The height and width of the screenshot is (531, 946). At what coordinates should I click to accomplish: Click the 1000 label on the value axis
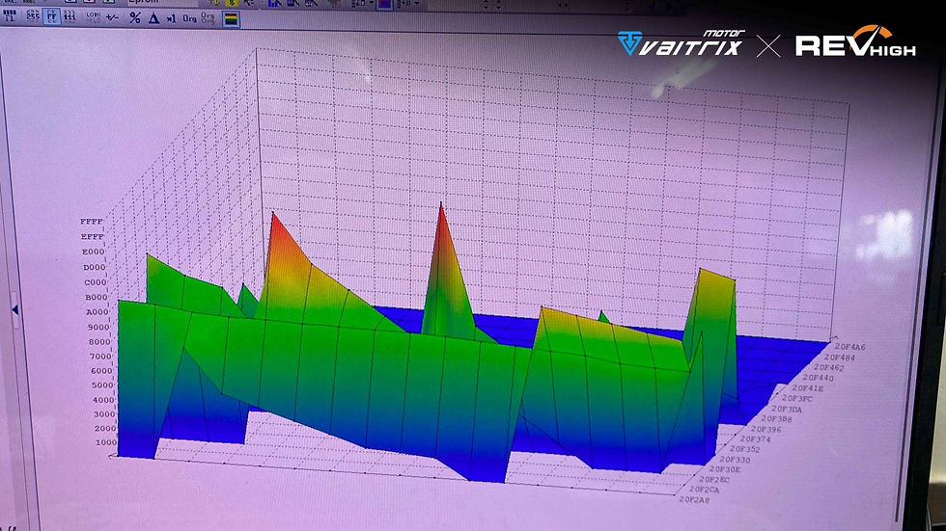106,442
